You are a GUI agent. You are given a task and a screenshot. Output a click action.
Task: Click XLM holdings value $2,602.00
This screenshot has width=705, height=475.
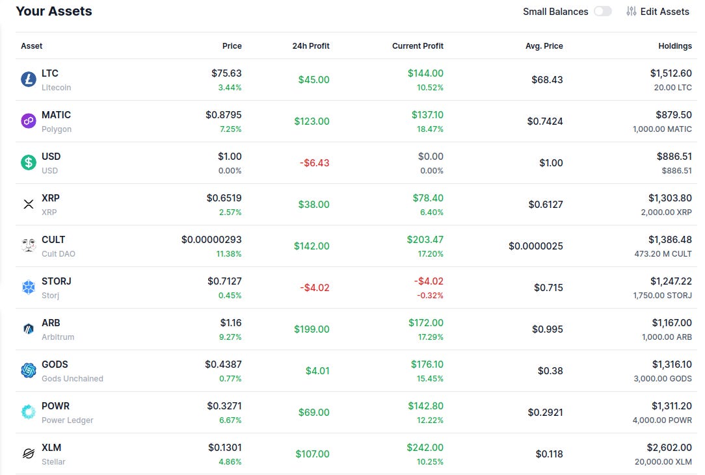click(669, 448)
